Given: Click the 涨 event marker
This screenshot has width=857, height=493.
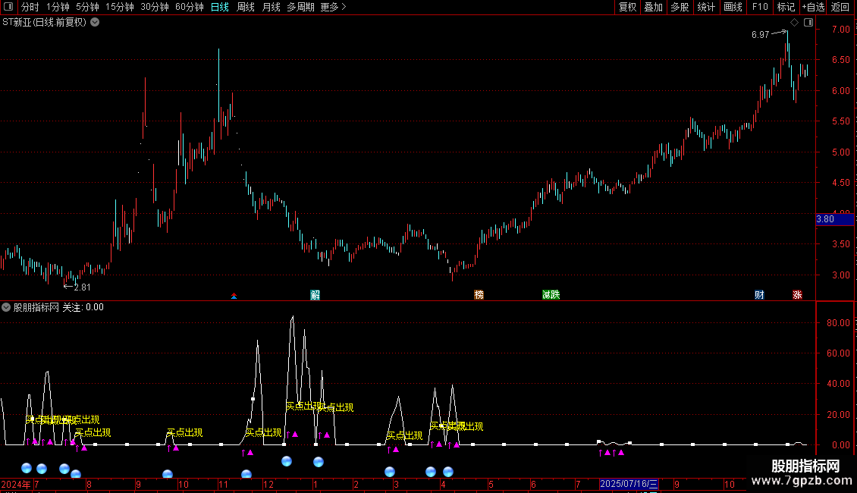Looking at the screenshot, I should (x=797, y=295).
